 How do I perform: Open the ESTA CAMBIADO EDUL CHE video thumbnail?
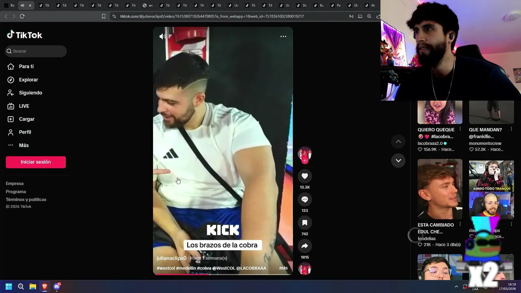click(x=440, y=189)
